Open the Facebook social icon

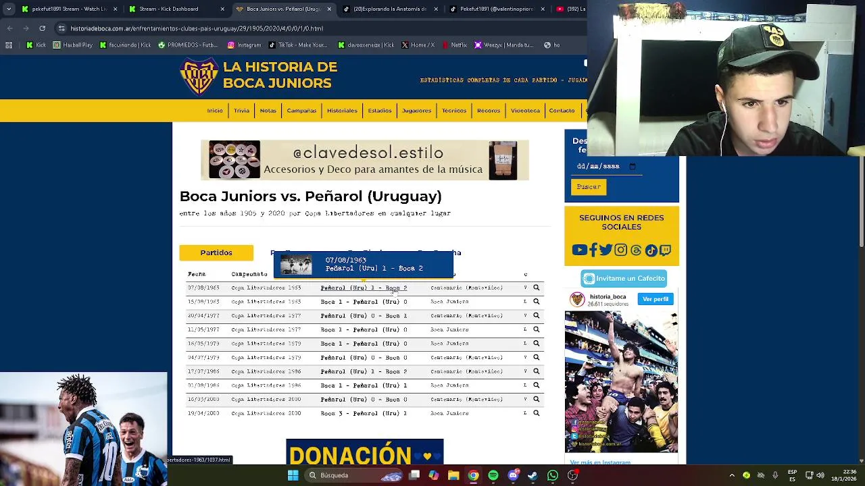593,250
